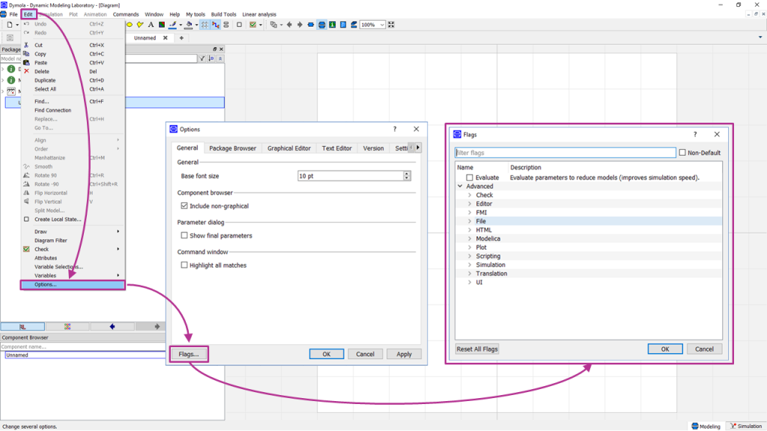Select the bitmap image tool
This screenshot has height=431, width=767.
(162, 25)
